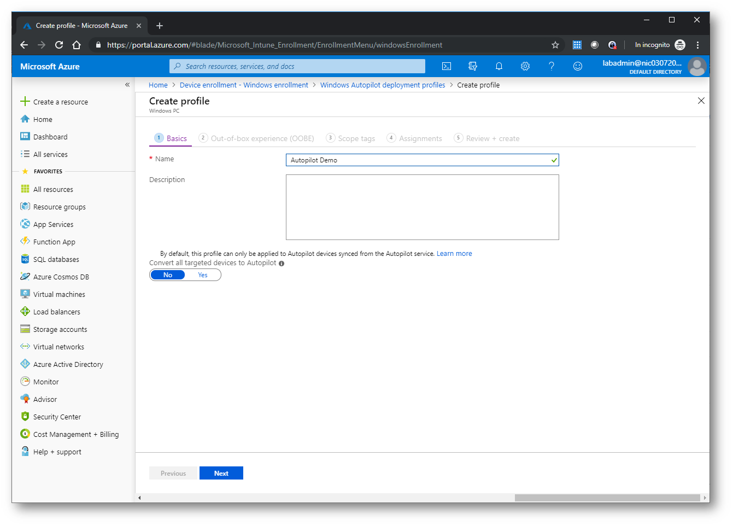Viewport: 733px width, 526px height.
Task: Click the Cost Management icon
Action: (25, 434)
